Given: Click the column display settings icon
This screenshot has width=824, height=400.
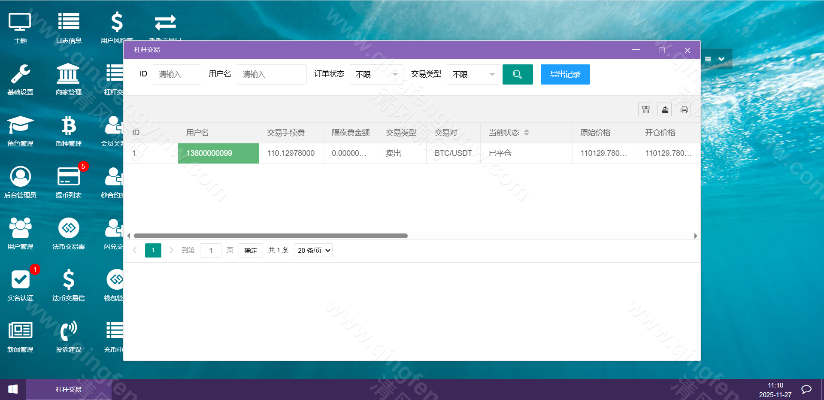Looking at the screenshot, I should click(x=645, y=109).
